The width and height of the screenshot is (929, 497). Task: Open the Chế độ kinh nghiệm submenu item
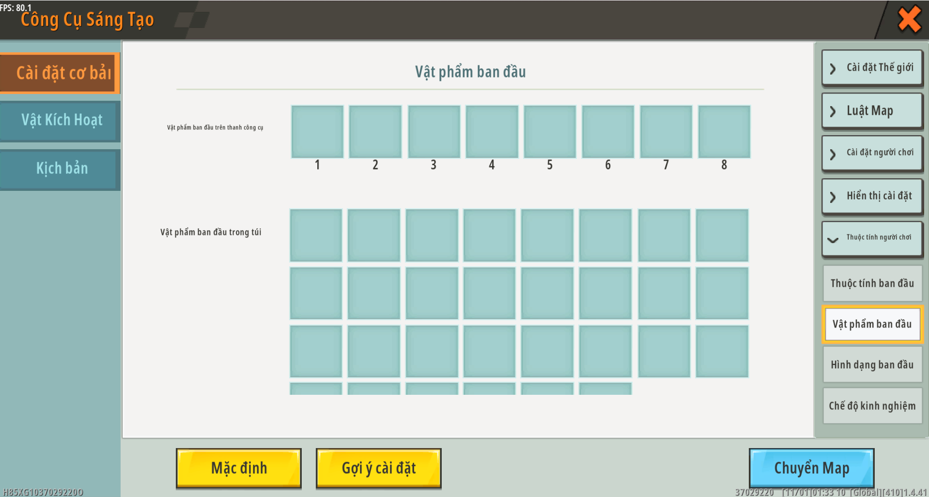pyautogui.click(x=872, y=405)
